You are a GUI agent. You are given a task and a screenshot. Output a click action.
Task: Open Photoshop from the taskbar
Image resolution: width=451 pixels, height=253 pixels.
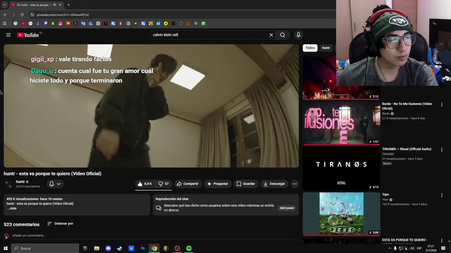point(143,248)
